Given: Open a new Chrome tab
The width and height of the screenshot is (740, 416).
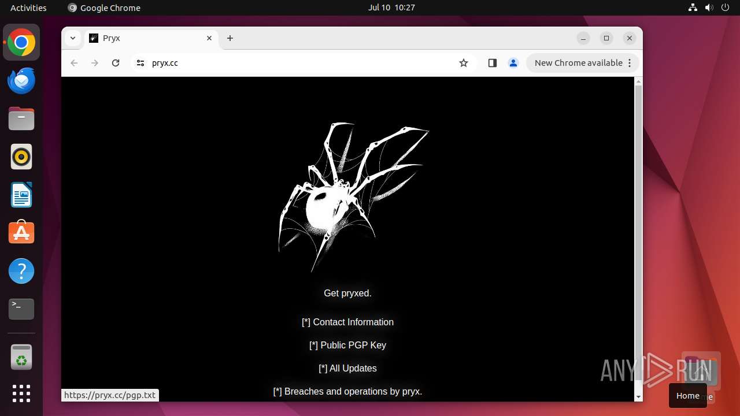Looking at the screenshot, I should (230, 38).
